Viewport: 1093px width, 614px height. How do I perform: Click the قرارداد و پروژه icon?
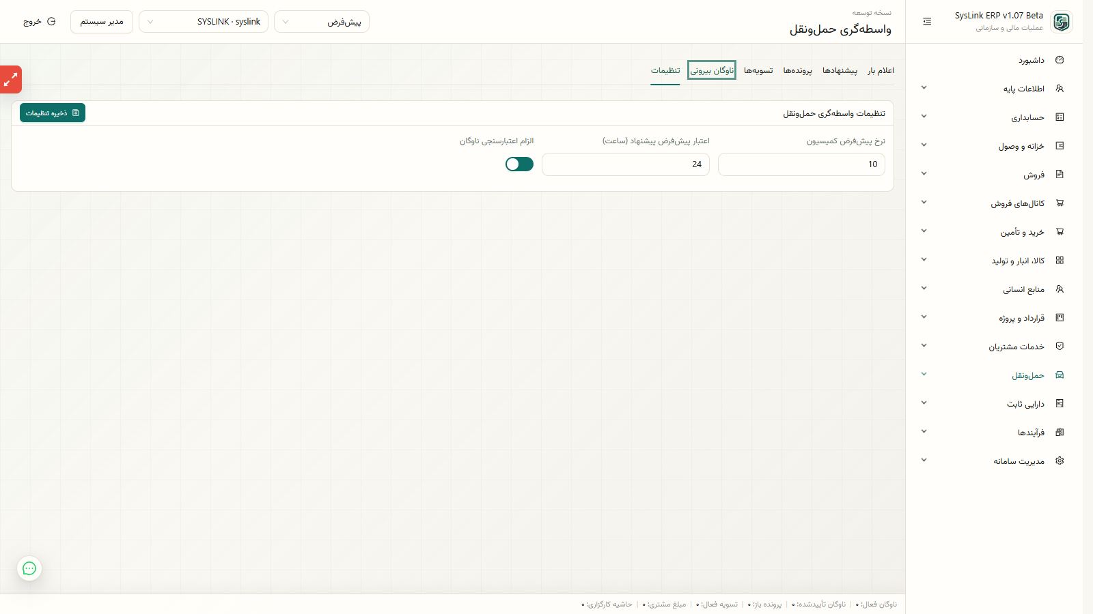(x=1060, y=318)
